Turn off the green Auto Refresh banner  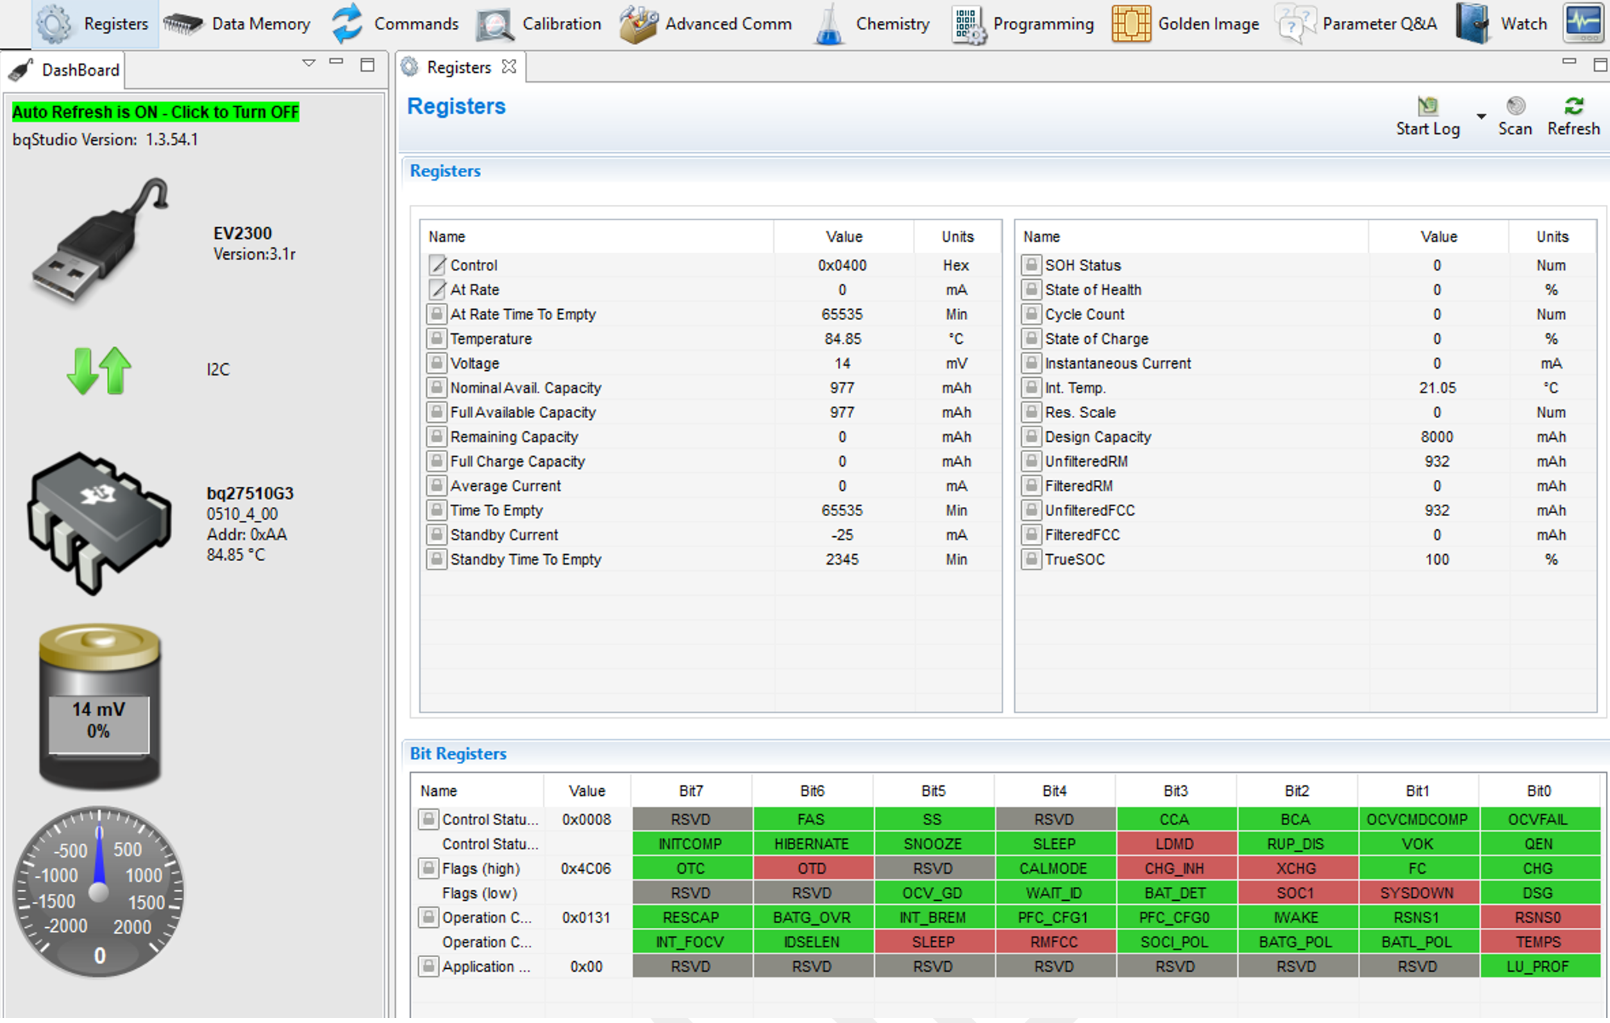[156, 112]
